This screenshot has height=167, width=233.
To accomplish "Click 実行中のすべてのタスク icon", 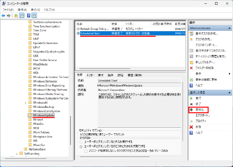I will coord(191,51).
